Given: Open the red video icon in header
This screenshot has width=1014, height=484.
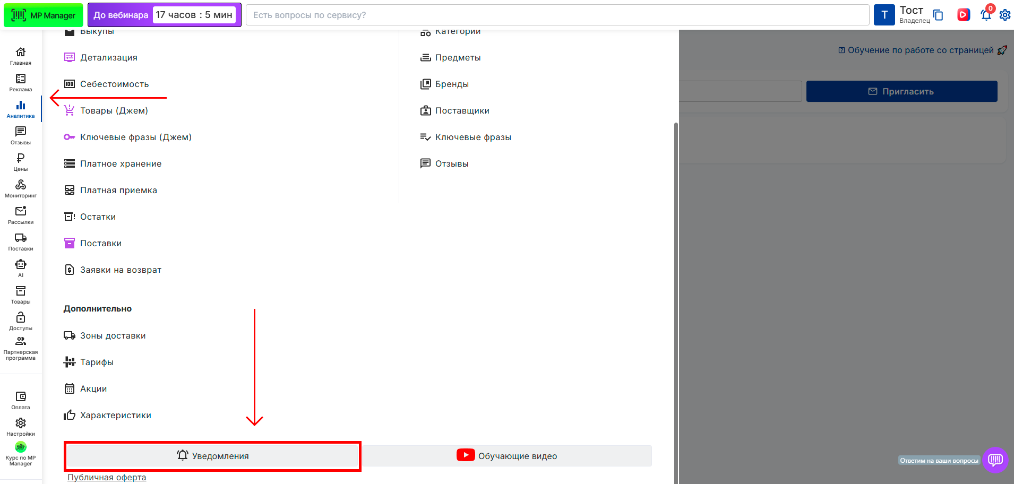Looking at the screenshot, I should [x=963, y=15].
